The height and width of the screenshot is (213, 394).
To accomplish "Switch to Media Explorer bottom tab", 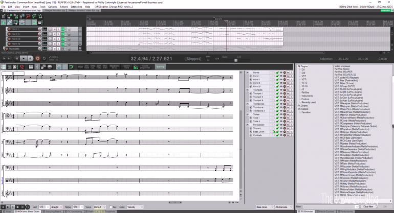I will coord(326,211).
